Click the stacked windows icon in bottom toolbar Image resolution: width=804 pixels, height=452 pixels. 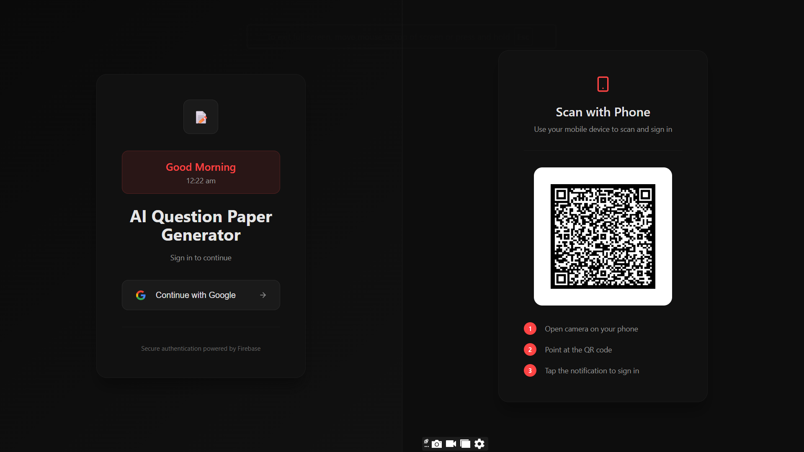pos(465,444)
